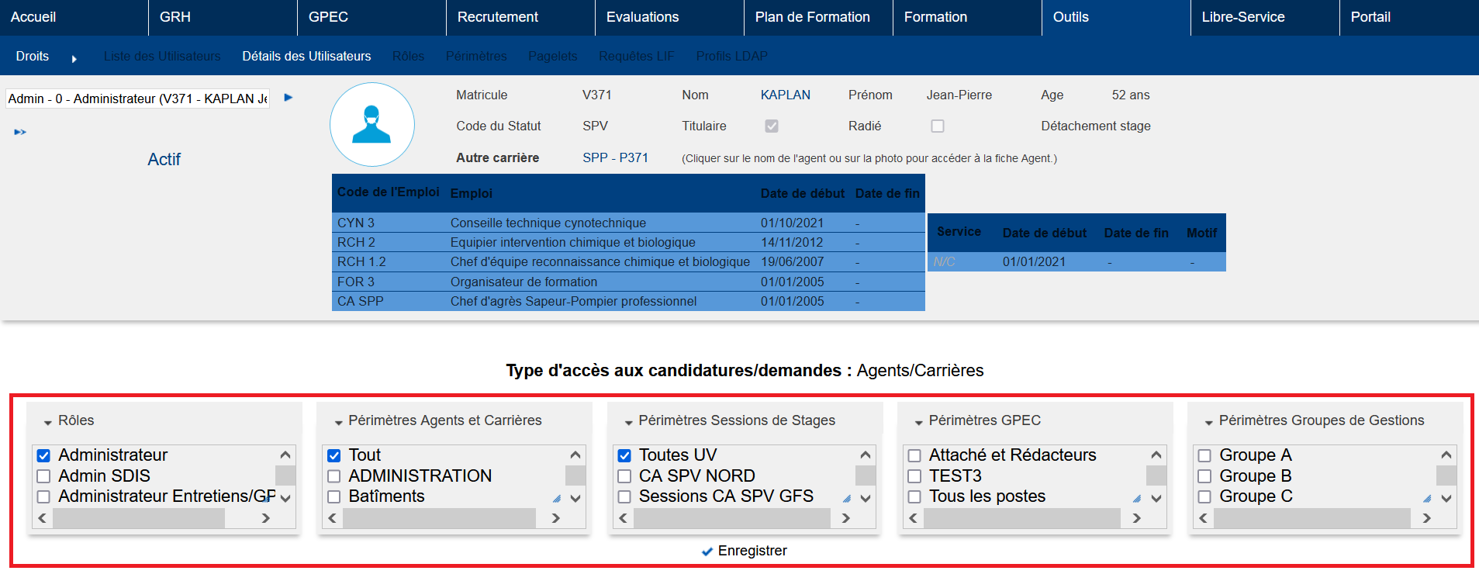Screen dimensions: 1479x581
Task: Collapse the Rôles panel
Action: (x=48, y=422)
